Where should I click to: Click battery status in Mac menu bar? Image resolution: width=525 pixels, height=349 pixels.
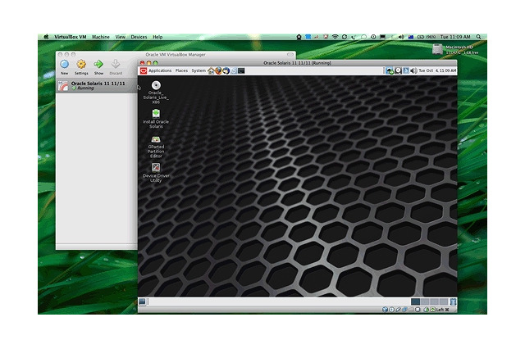[427, 37]
